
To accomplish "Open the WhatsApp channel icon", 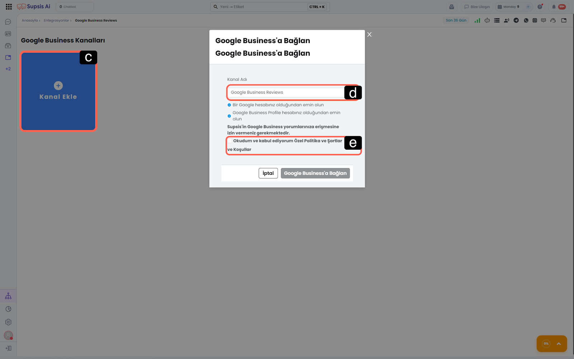I will pos(526,20).
